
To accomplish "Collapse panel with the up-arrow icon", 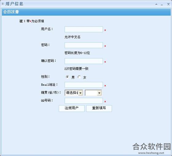I will click(x=156, y=4).
